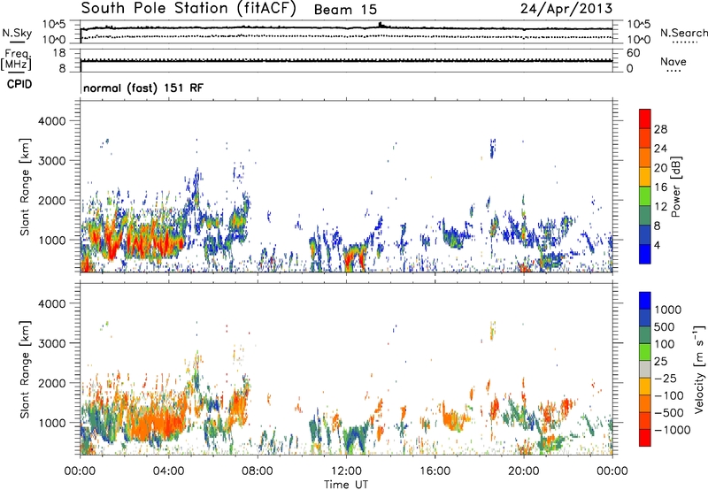Click the 'N.Search' legend label

click(x=684, y=33)
